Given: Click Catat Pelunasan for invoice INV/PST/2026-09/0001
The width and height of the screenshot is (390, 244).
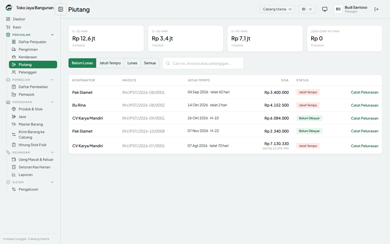Looking at the screenshot, I should click(x=365, y=118).
